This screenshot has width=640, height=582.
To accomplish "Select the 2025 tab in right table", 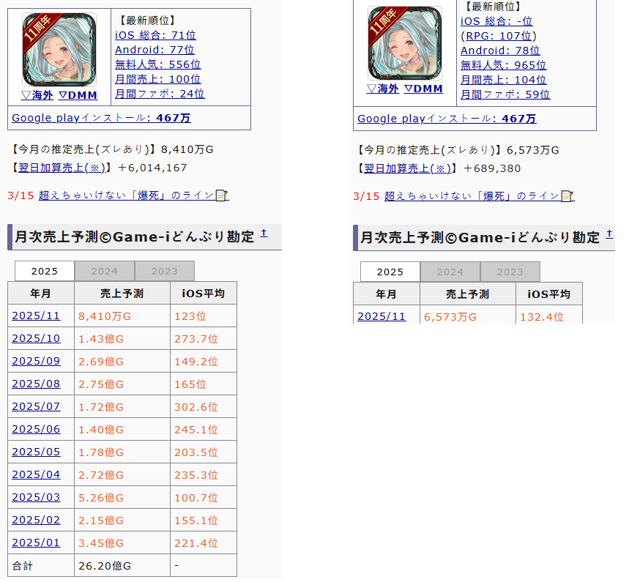I will pos(390,272).
